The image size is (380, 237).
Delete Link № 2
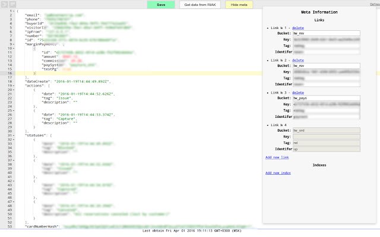pyautogui.click(x=298, y=60)
